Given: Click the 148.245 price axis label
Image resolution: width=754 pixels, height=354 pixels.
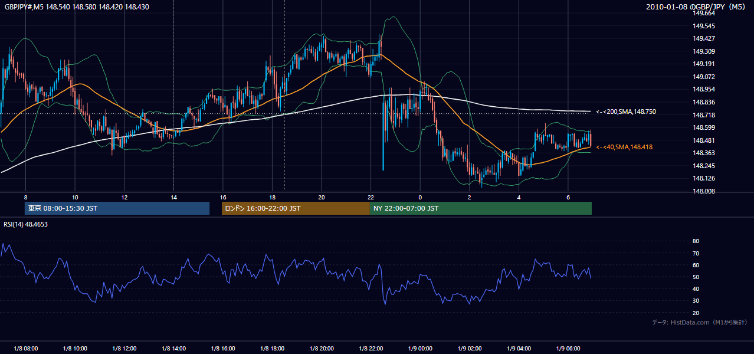Looking at the screenshot, I should click(704, 166).
